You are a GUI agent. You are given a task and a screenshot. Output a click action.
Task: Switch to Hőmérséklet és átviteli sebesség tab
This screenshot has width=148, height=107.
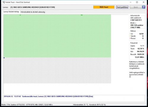coord(33,12)
